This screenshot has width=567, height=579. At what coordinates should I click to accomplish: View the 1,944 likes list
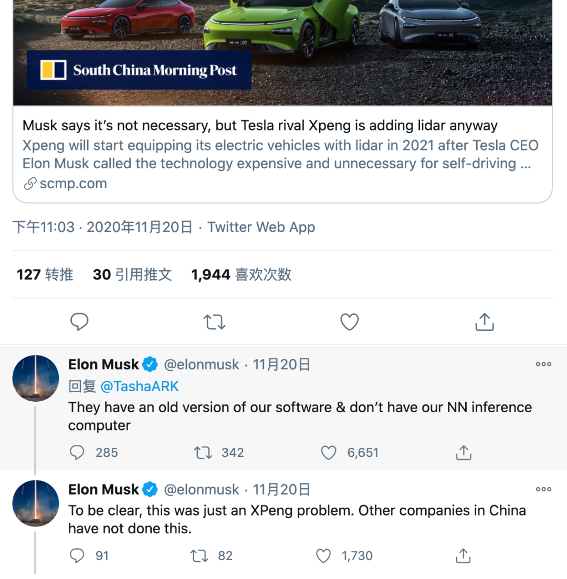pos(241,274)
